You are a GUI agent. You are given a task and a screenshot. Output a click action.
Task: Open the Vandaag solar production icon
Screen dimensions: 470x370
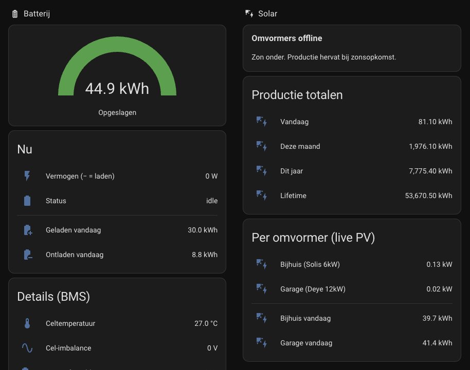261,122
